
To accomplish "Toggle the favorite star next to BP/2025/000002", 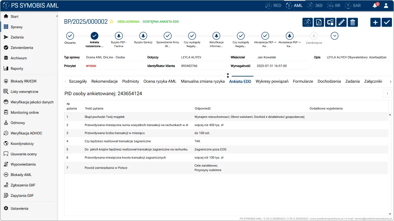I will pyautogui.click(x=111, y=22).
